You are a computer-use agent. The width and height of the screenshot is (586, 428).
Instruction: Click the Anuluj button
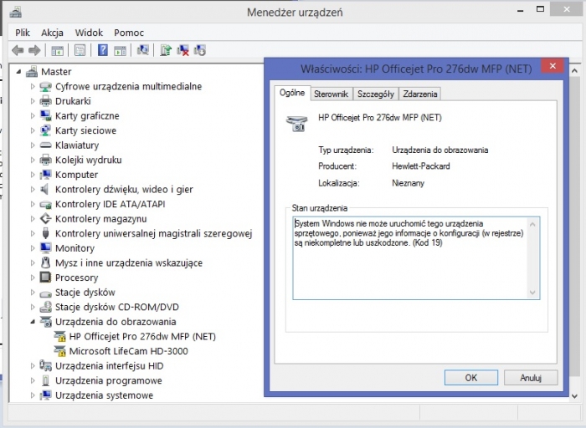point(531,378)
